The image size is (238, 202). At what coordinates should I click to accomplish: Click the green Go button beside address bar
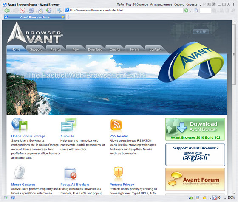[x=186, y=11]
